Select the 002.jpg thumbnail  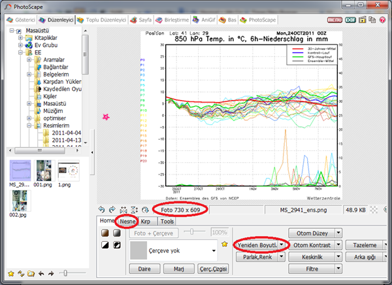click(x=20, y=201)
